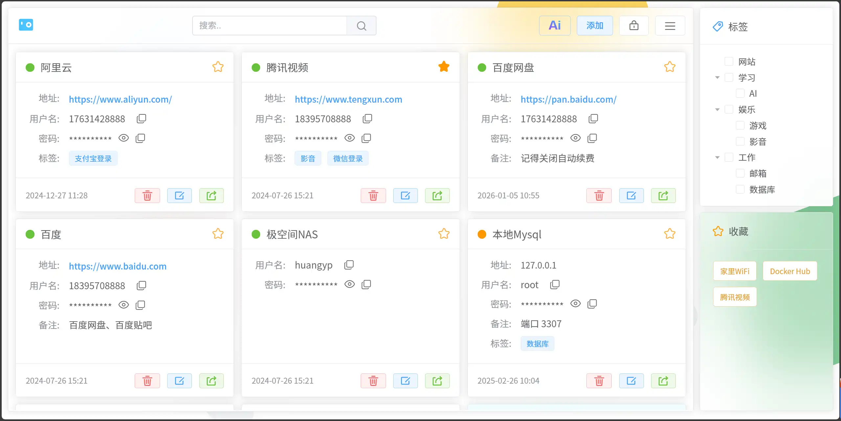Click the 搜索 input field

[x=269, y=26]
